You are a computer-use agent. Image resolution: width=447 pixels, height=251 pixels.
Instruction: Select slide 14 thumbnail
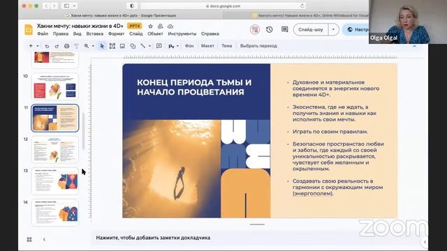[55, 213]
